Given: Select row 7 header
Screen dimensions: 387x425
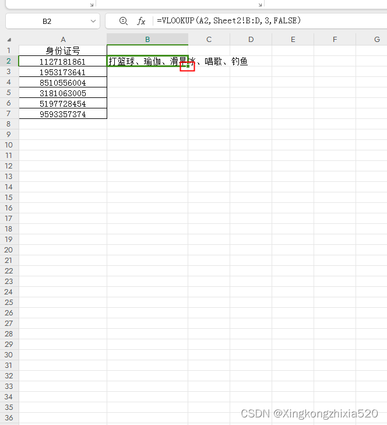Looking at the screenshot, I should (x=9, y=114).
